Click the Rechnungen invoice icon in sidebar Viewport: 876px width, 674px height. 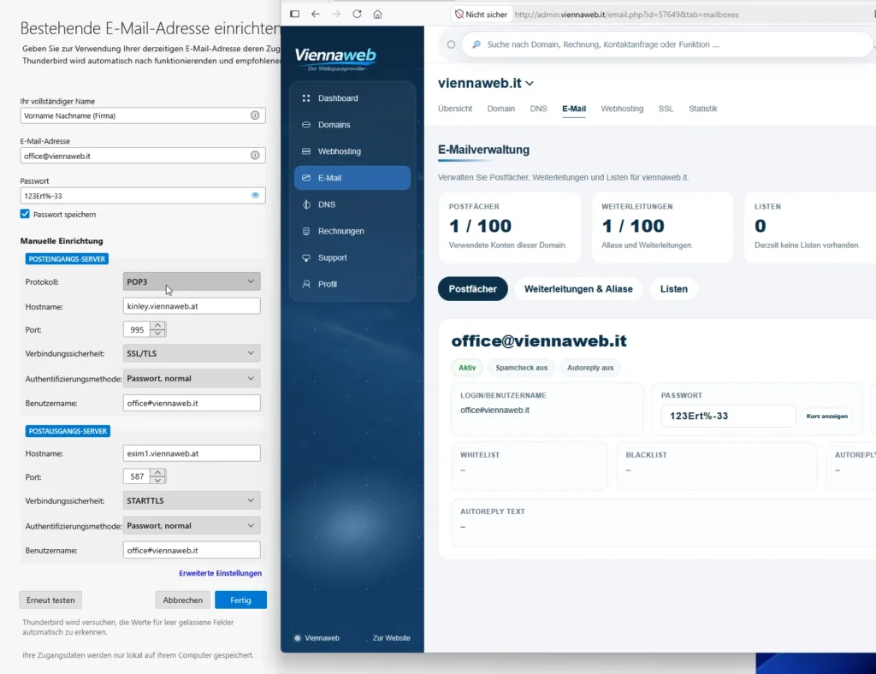click(305, 231)
